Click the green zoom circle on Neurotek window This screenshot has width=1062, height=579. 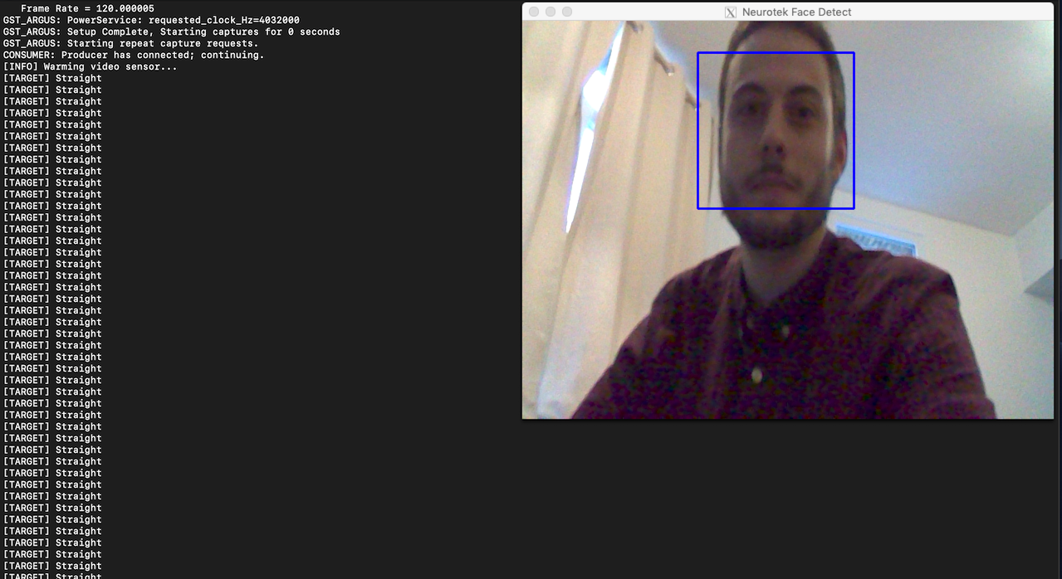566,12
